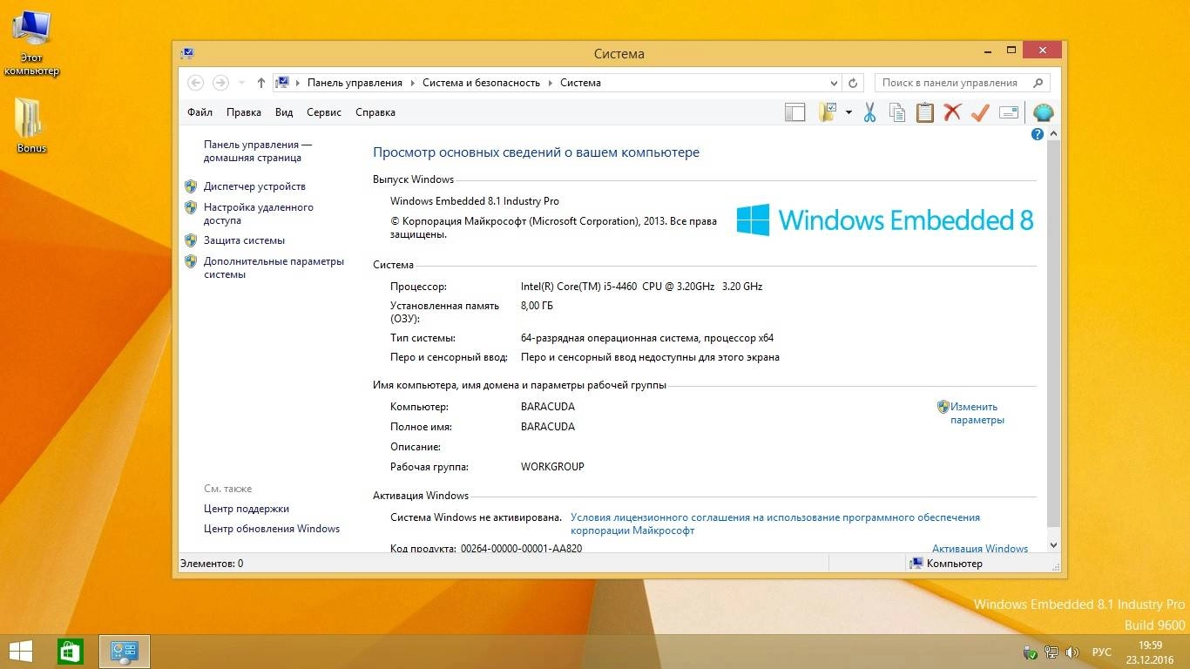Open Защита системы link
The height and width of the screenshot is (669, 1190).
244,240
